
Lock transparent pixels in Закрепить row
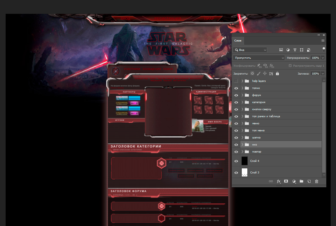(x=252, y=73)
